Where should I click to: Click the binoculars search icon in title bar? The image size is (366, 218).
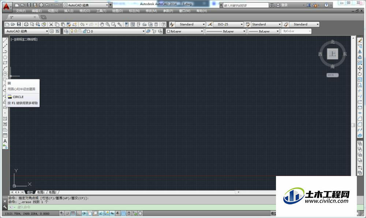[272, 5]
